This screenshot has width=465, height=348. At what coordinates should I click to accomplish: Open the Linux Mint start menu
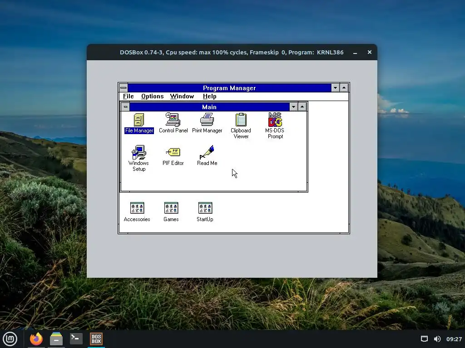(10, 339)
